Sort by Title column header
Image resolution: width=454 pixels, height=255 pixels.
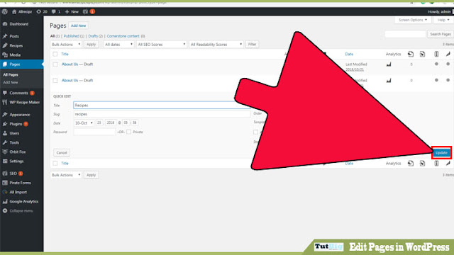(65, 54)
